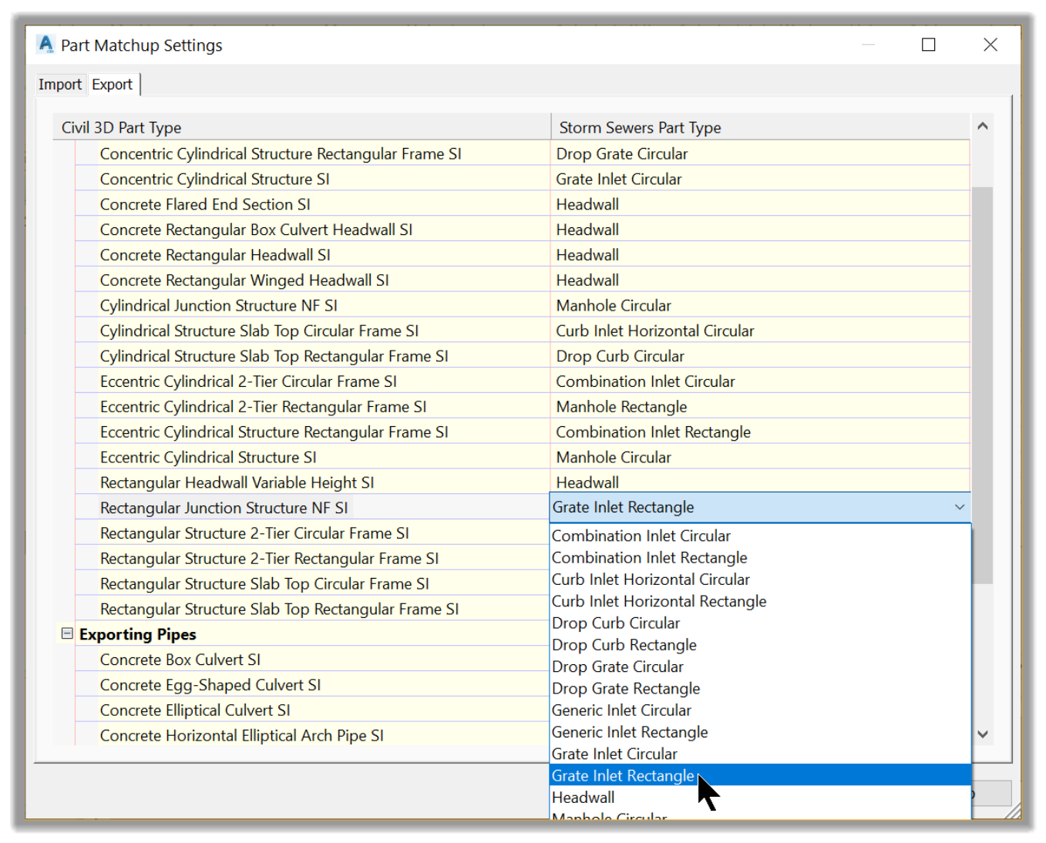Screen dimensions: 1046x843
Task: Click the vertical scrollbar thumb
Action: 982,385
